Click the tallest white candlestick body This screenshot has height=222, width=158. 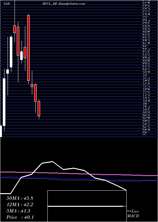4,102
